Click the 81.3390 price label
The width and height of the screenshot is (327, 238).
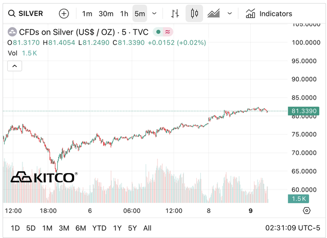303,111
